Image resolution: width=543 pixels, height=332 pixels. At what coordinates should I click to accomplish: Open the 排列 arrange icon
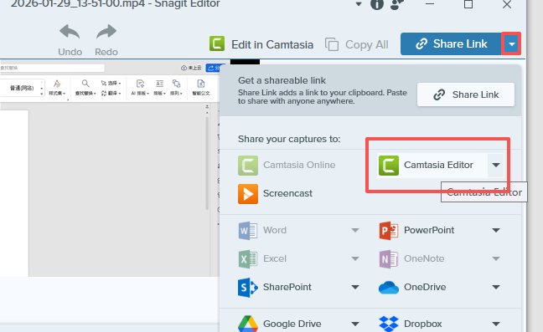[176, 87]
